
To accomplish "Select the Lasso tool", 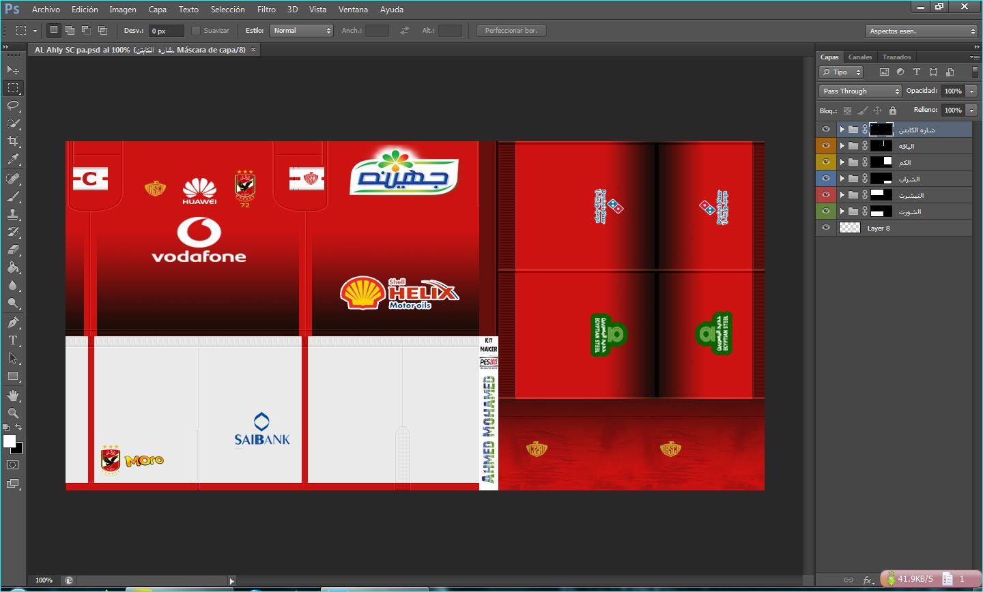I will 13,106.
